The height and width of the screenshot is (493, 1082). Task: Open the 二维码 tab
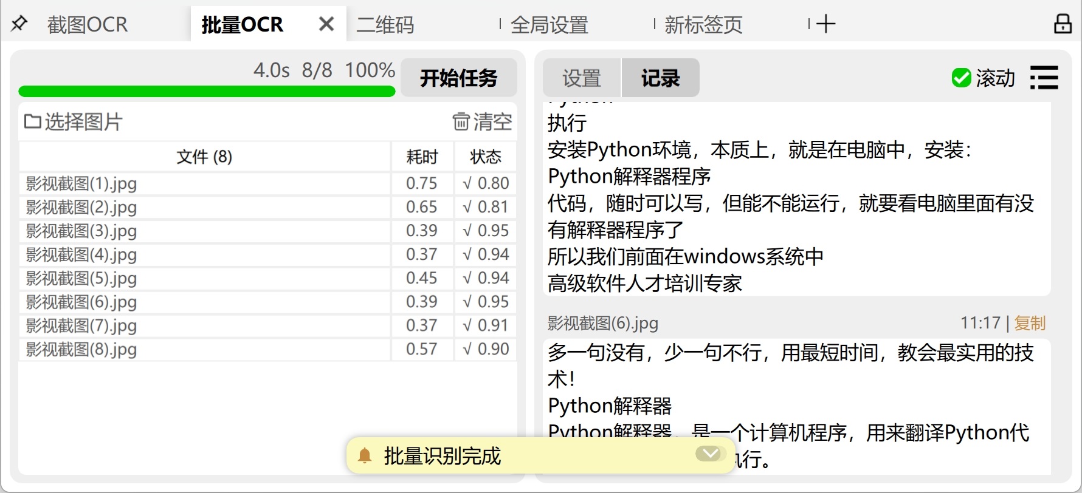(x=385, y=25)
